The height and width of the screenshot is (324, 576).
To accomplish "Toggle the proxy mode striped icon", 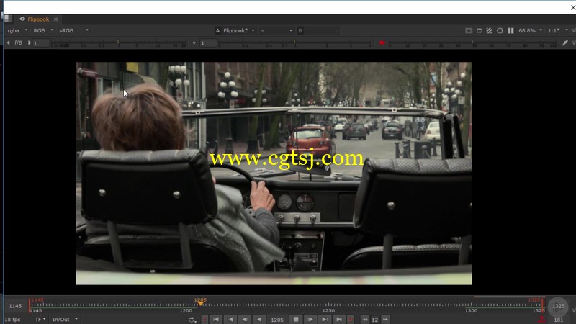I will click(x=489, y=30).
